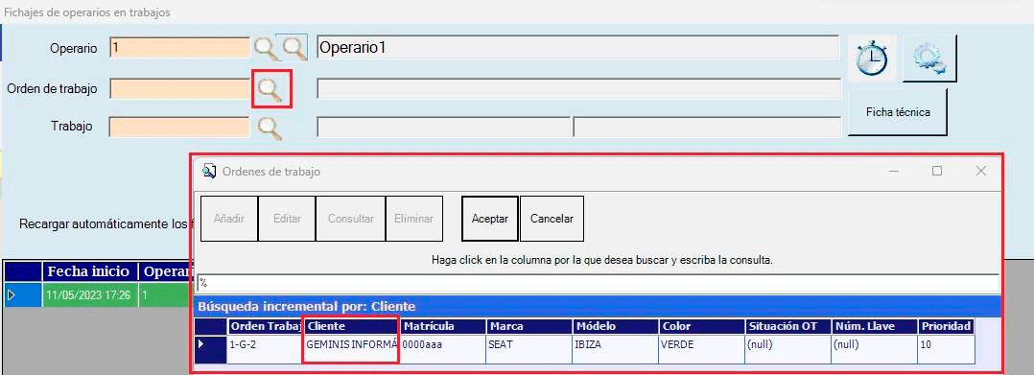The image size is (1034, 375).
Task: Select the Color column header
Action: click(701, 326)
